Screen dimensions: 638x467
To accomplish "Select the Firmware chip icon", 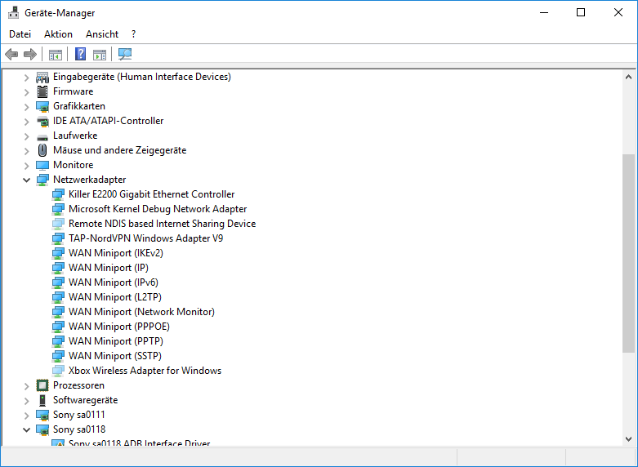I will tap(42, 91).
